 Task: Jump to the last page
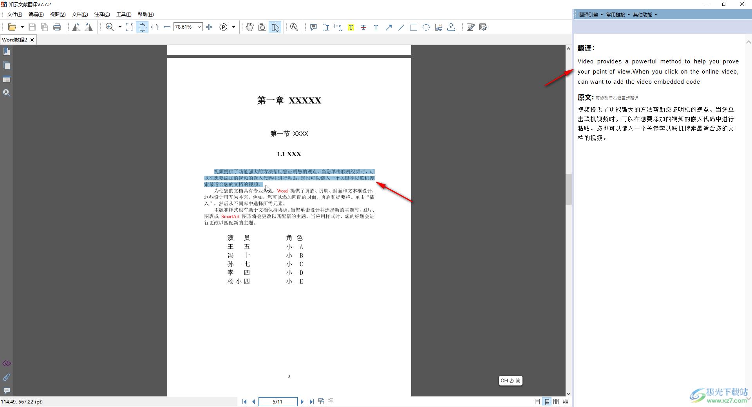pyautogui.click(x=311, y=402)
